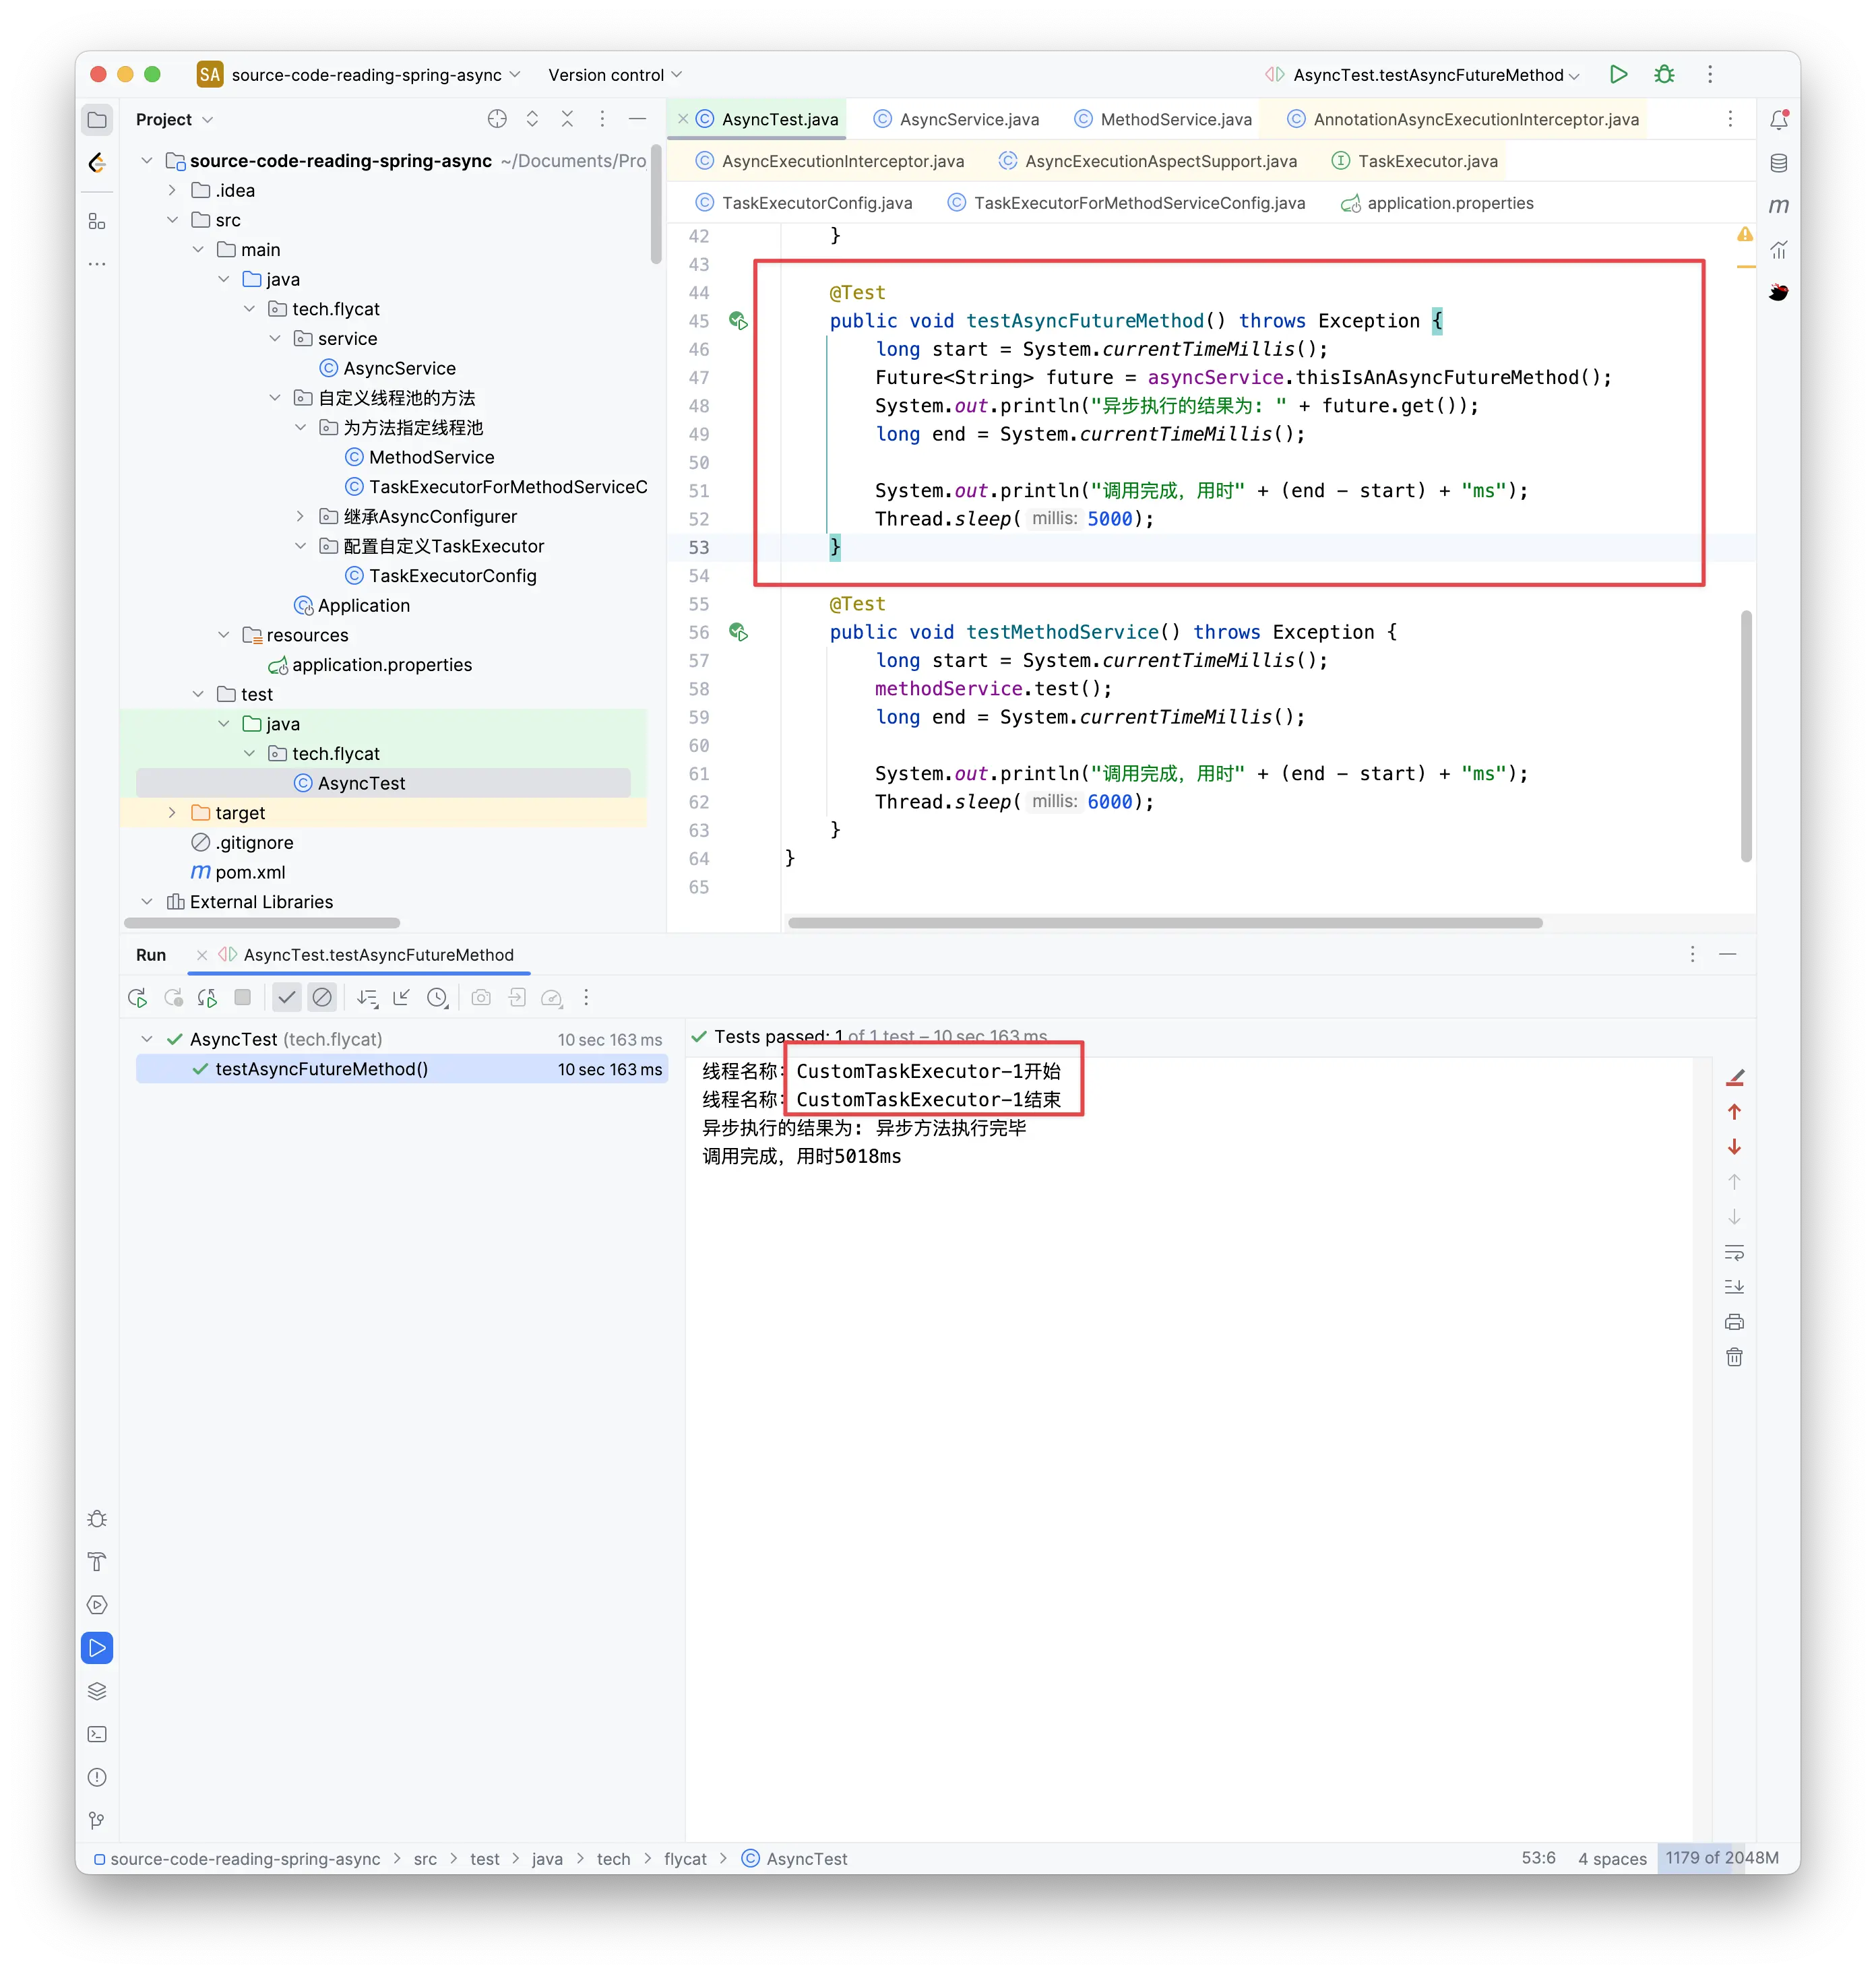1876x1974 pixels.
Task: Collapse all in Project panel
Action: click(567, 119)
